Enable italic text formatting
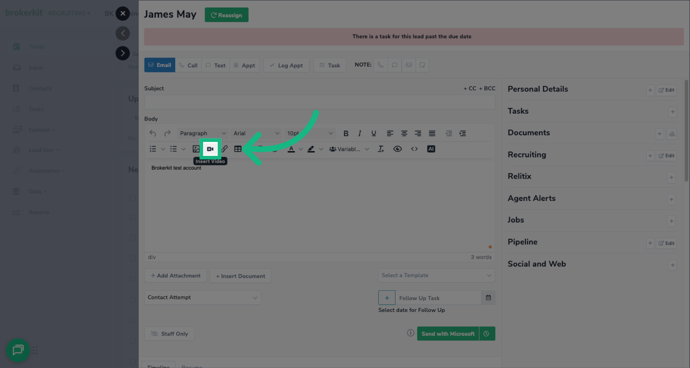 point(360,133)
